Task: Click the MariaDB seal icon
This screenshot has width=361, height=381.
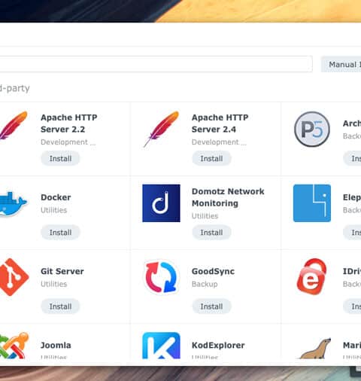Action: (x=315, y=349)
